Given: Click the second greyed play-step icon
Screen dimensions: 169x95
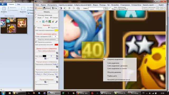Looking at the screenshot, I should tap(74, 8).
